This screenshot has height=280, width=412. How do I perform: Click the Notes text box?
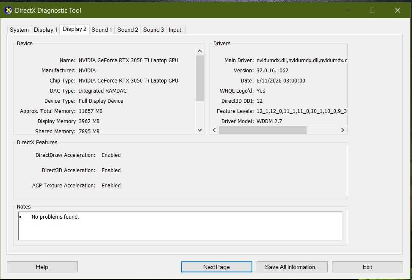coord(180,226)
